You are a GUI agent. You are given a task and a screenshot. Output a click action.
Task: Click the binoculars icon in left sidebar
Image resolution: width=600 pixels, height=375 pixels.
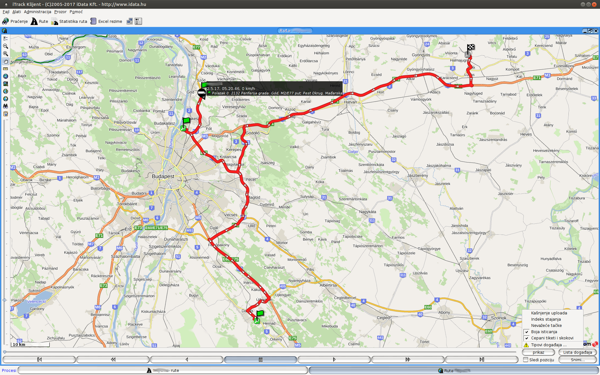(x=5, y=106)
